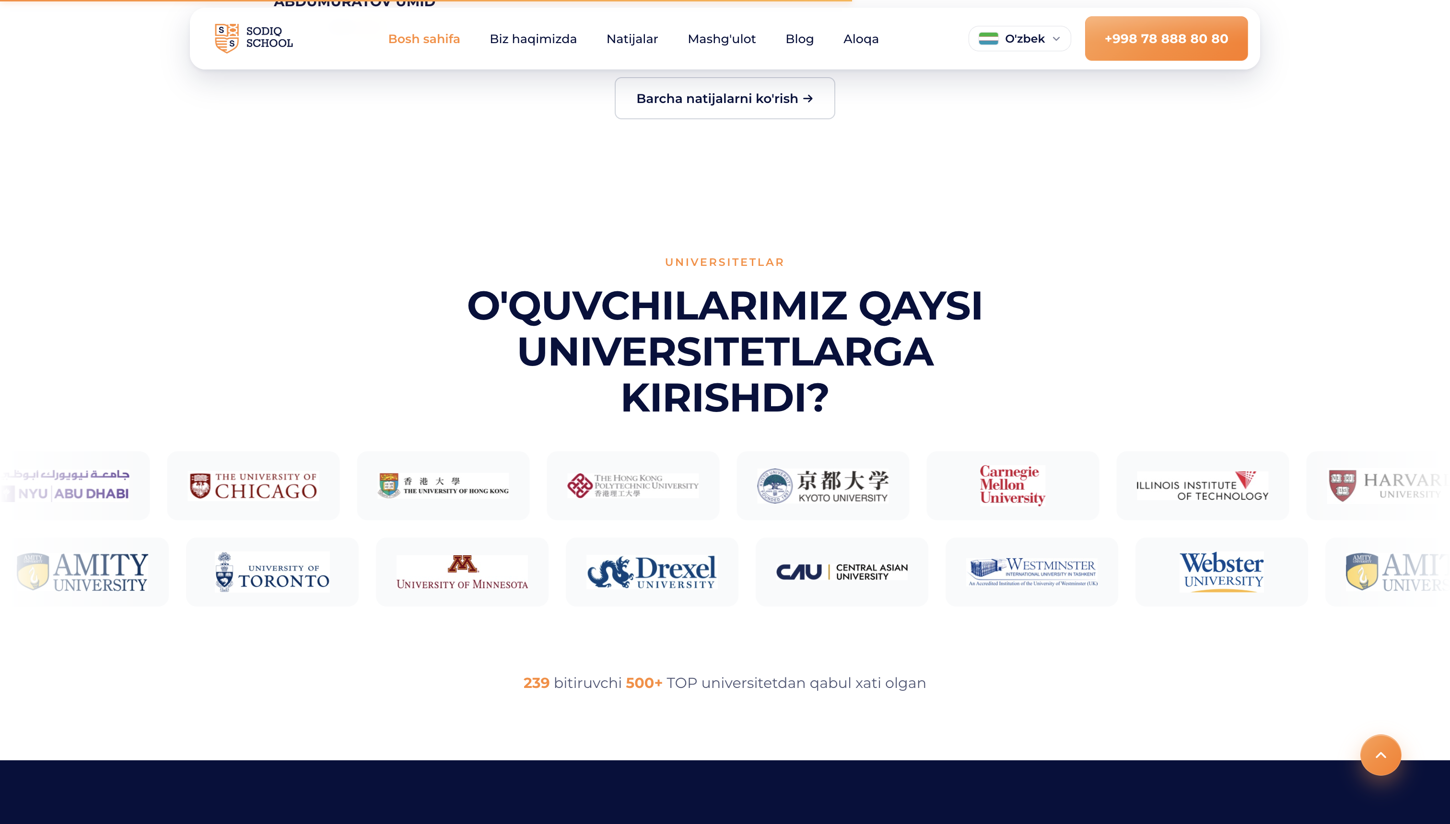Select the University of Chicago logo
Screen dimensions: 1450x824
(x=253, y=486)
